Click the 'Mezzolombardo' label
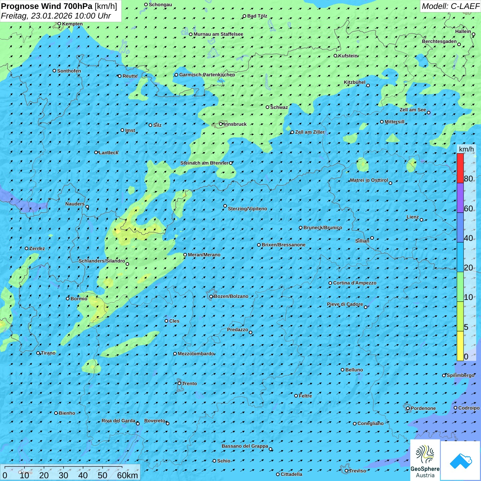 coord(196,354)
